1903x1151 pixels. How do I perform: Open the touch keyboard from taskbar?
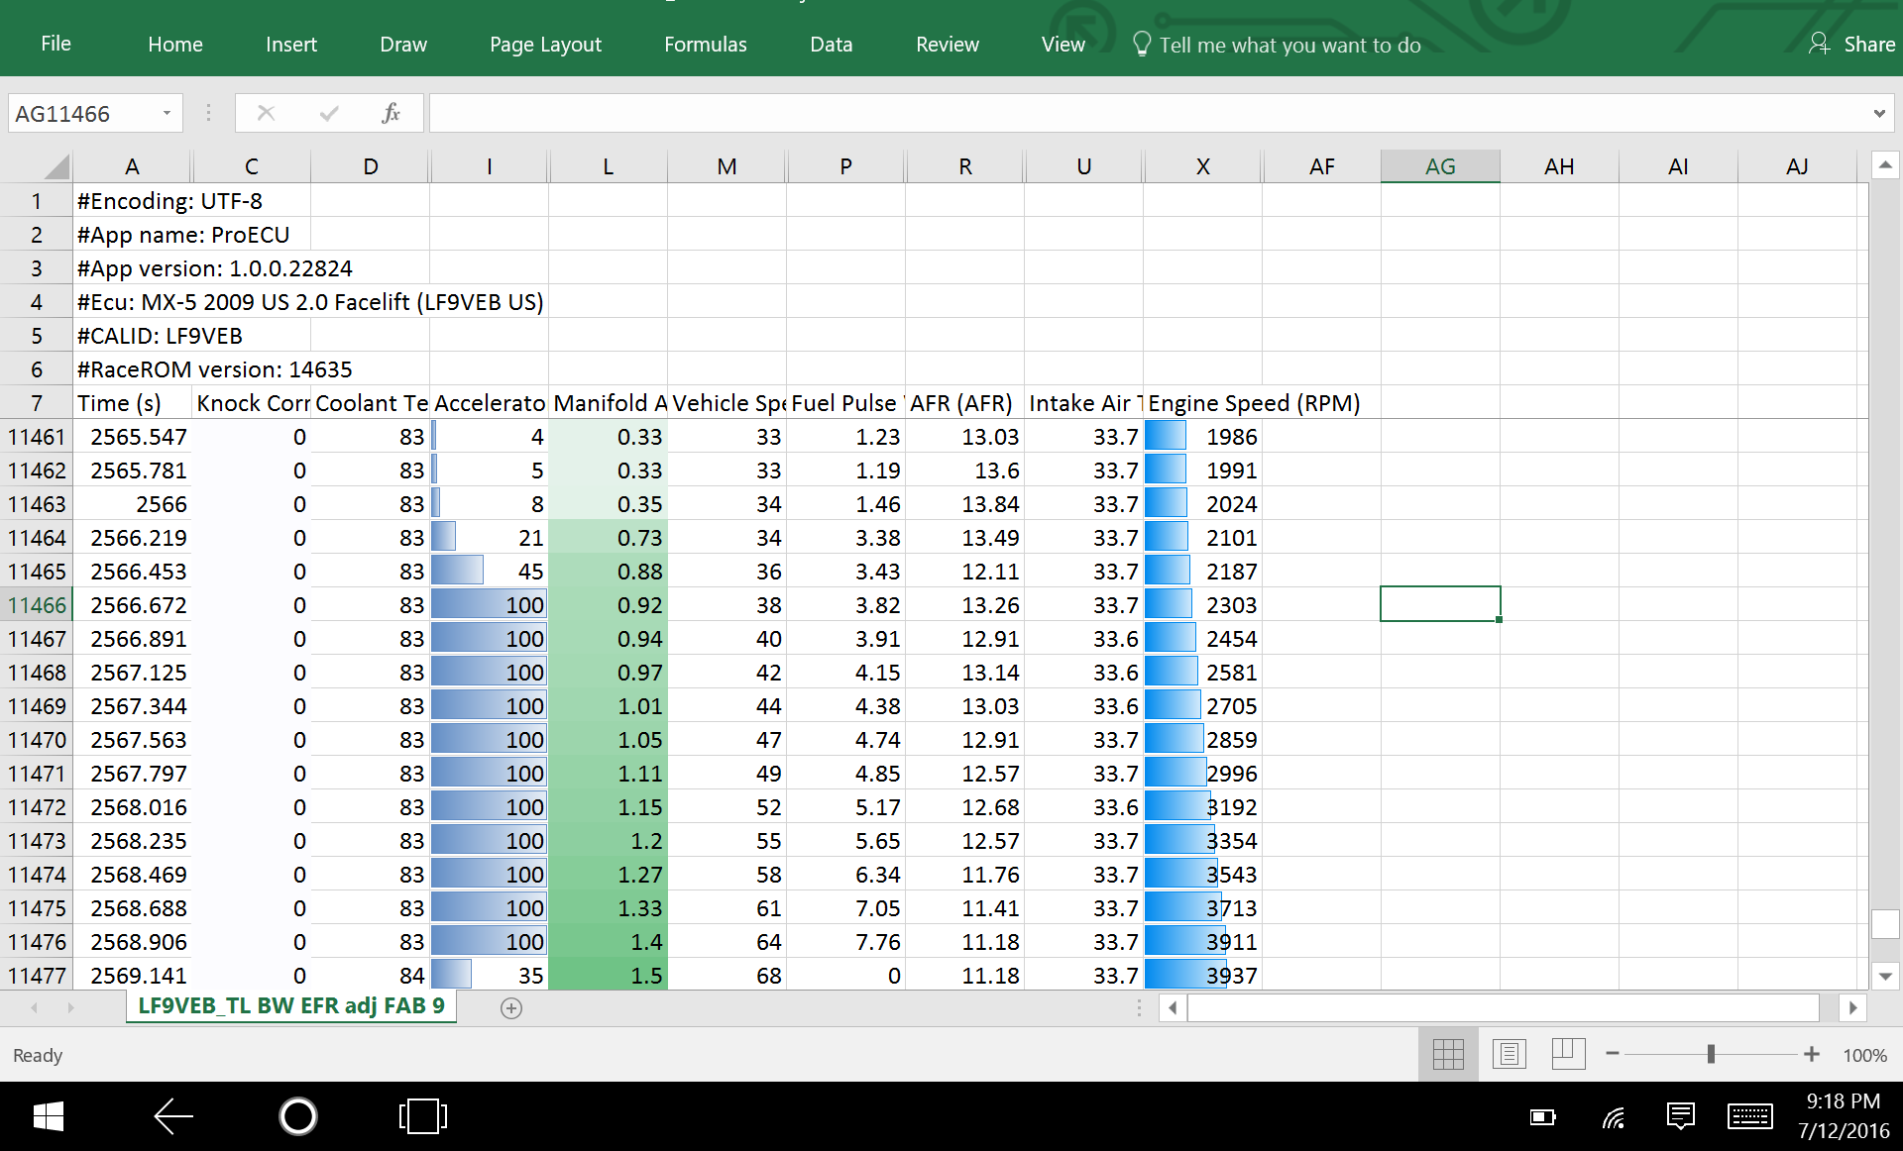[1749, 1117]
